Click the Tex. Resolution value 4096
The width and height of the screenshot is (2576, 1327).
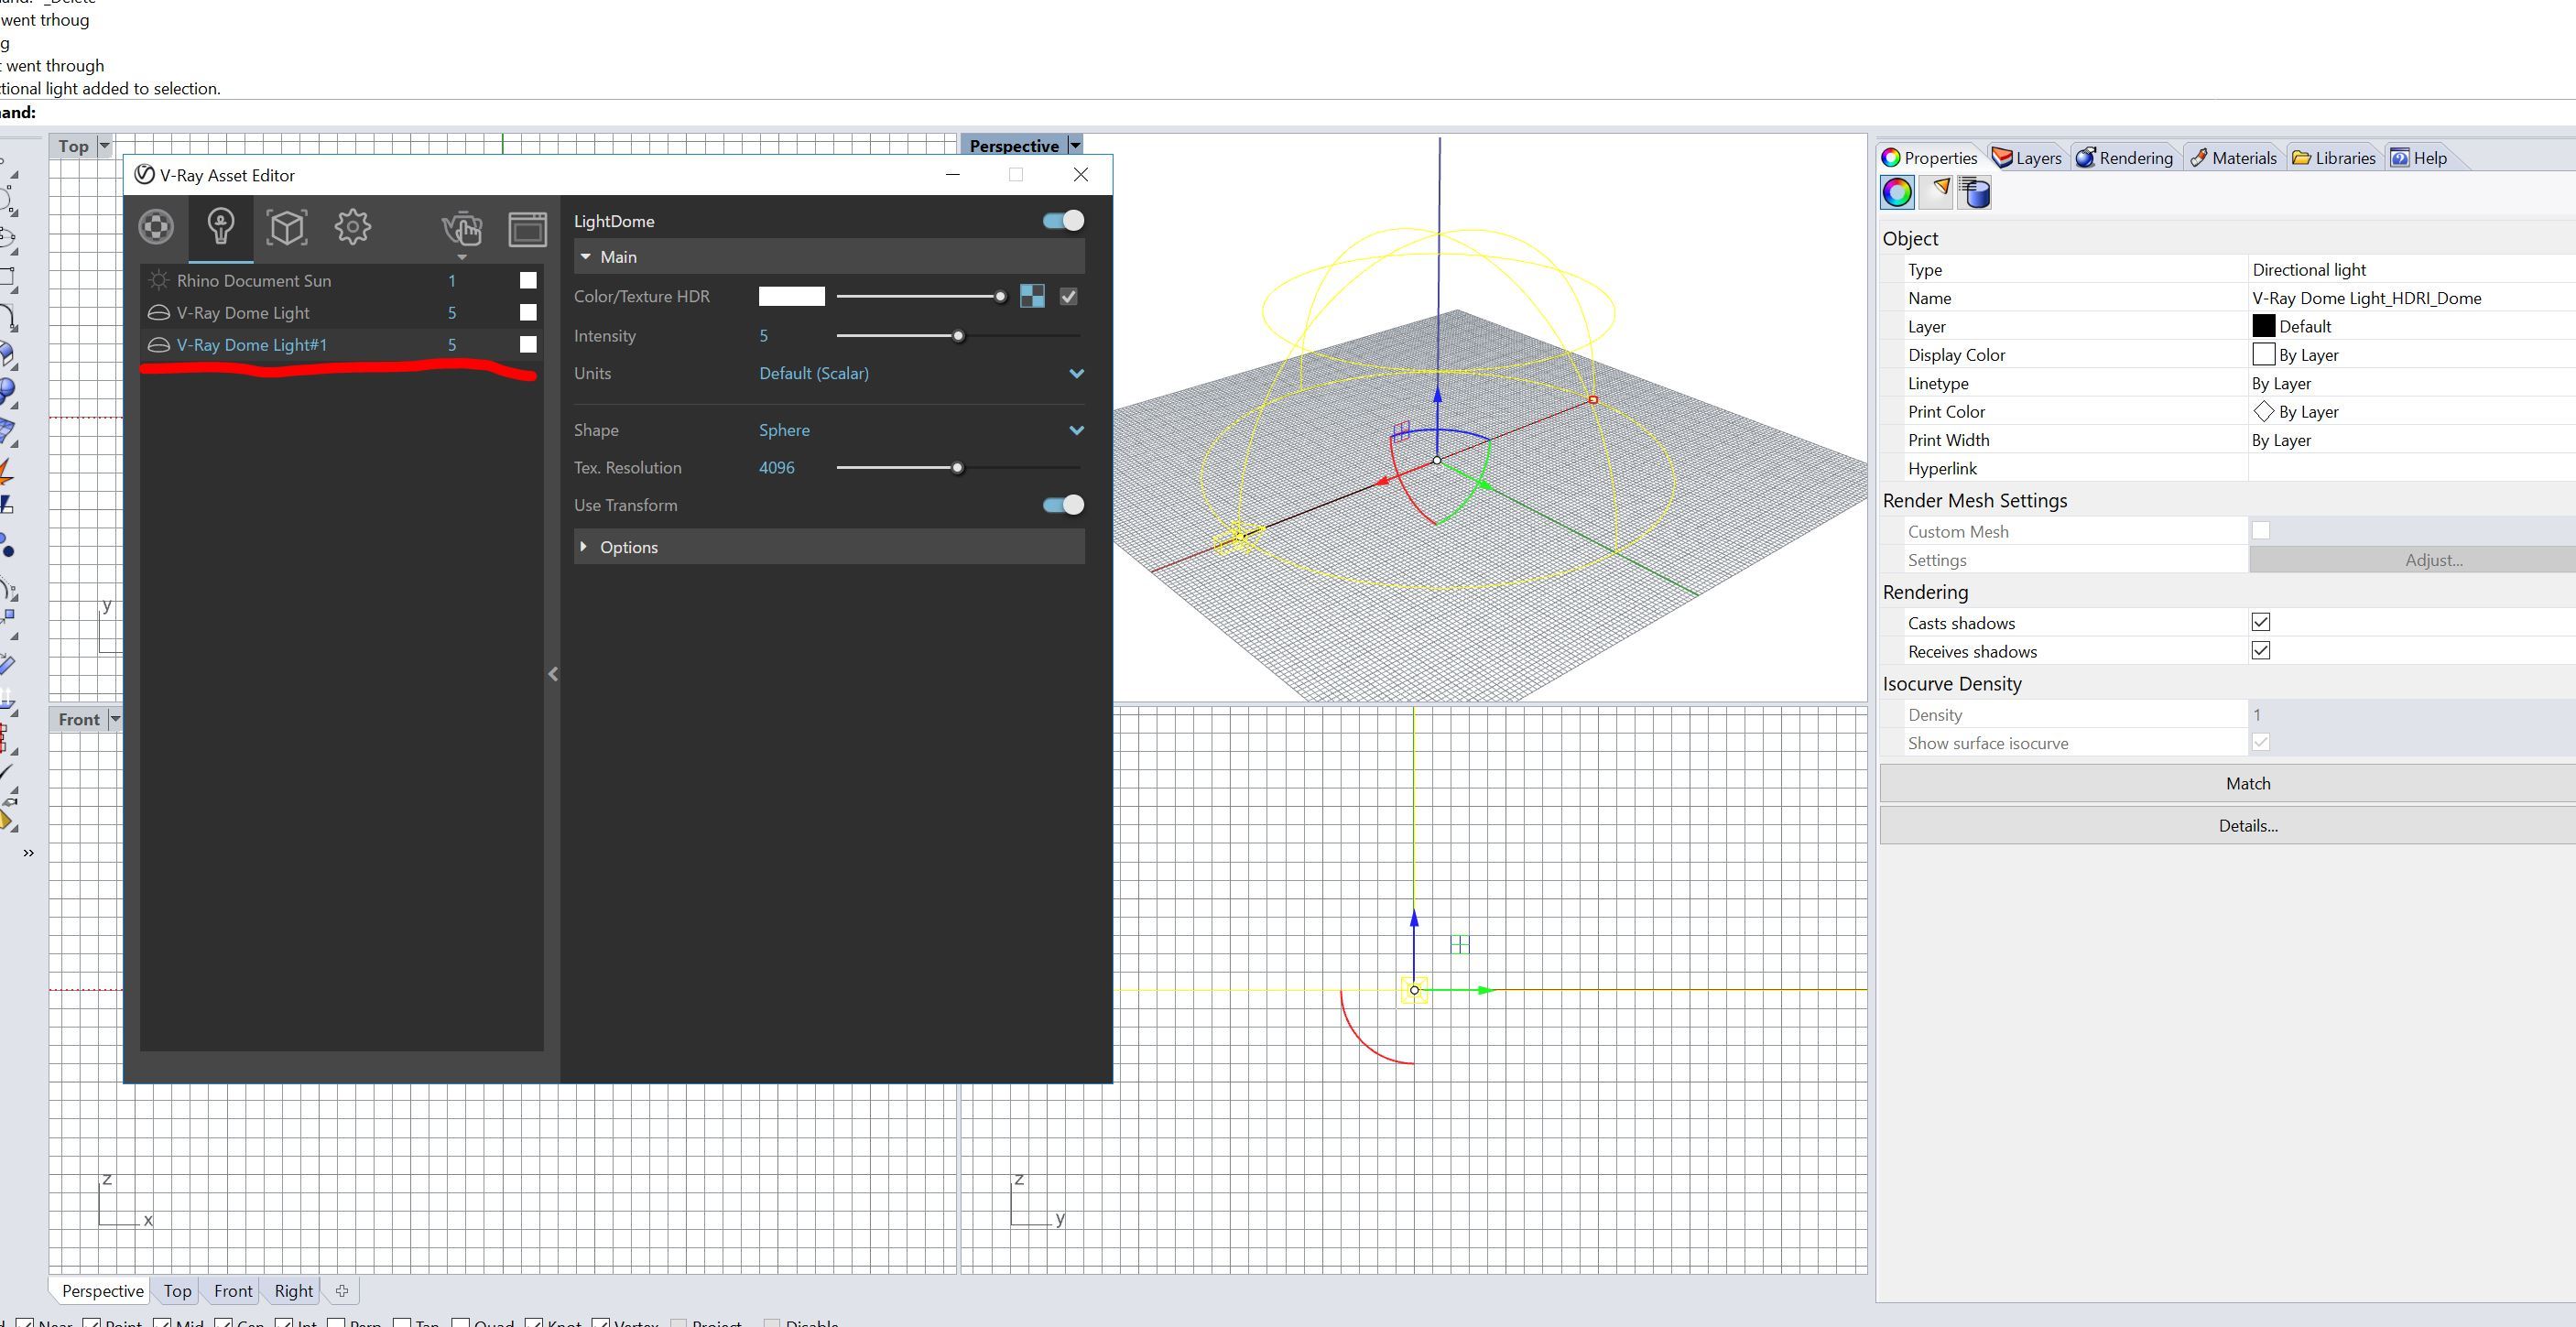pos(777,468)
